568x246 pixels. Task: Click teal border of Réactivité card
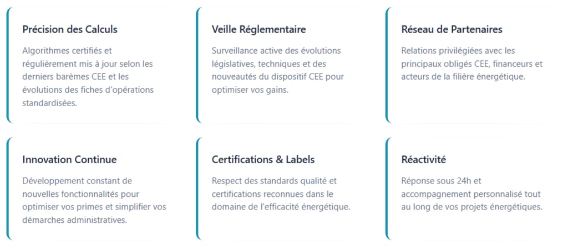[387, 189]
